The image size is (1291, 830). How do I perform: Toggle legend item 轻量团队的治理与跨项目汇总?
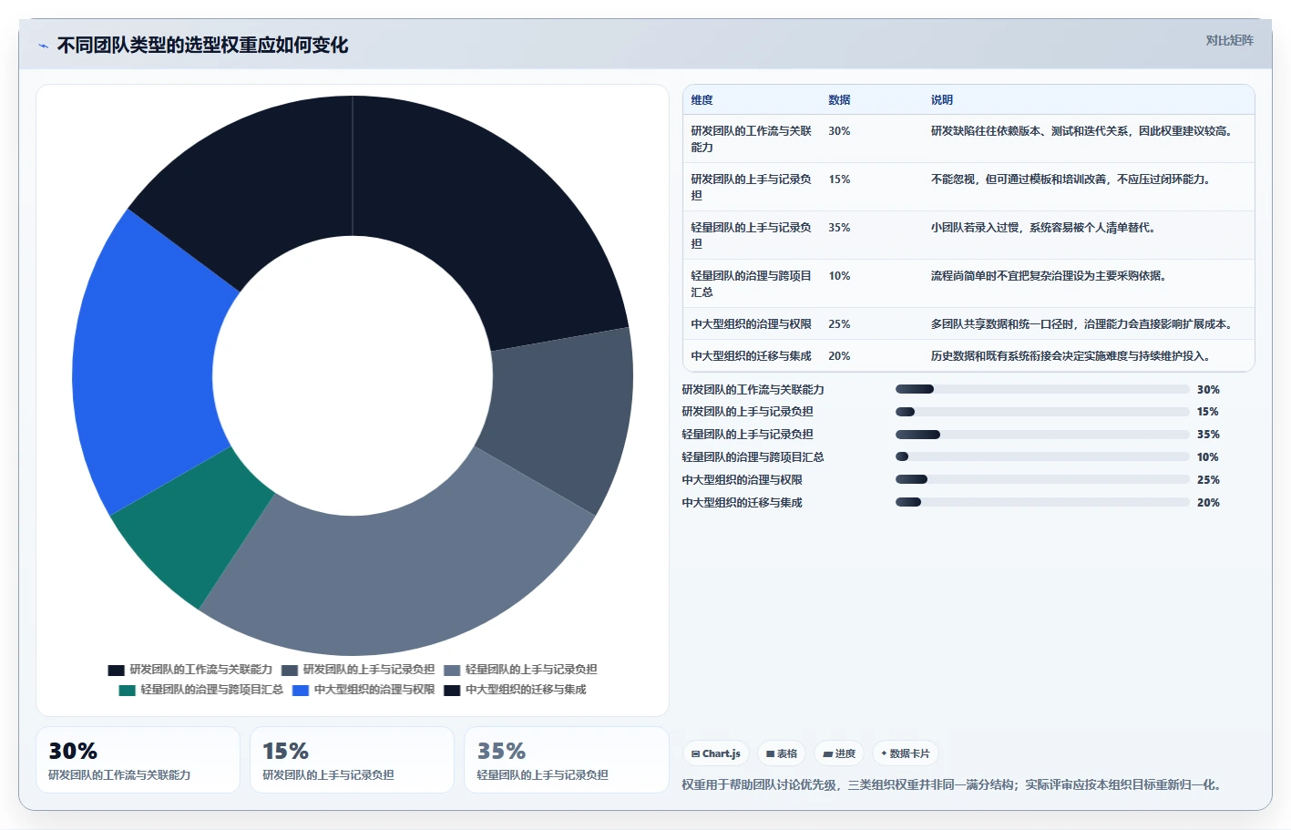(201, 690)
